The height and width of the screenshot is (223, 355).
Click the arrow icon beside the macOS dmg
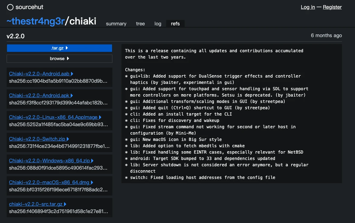(x=92, y=183)
